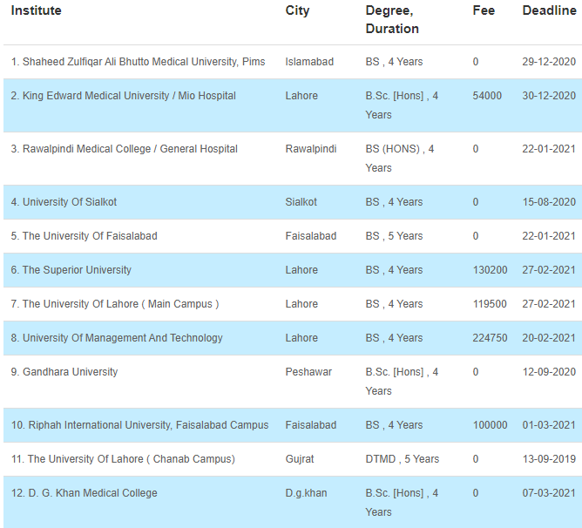Viewport: 582px width, 528px height.
Task: Click deadline 29-12-2020
Action: (x=549, y=62)
